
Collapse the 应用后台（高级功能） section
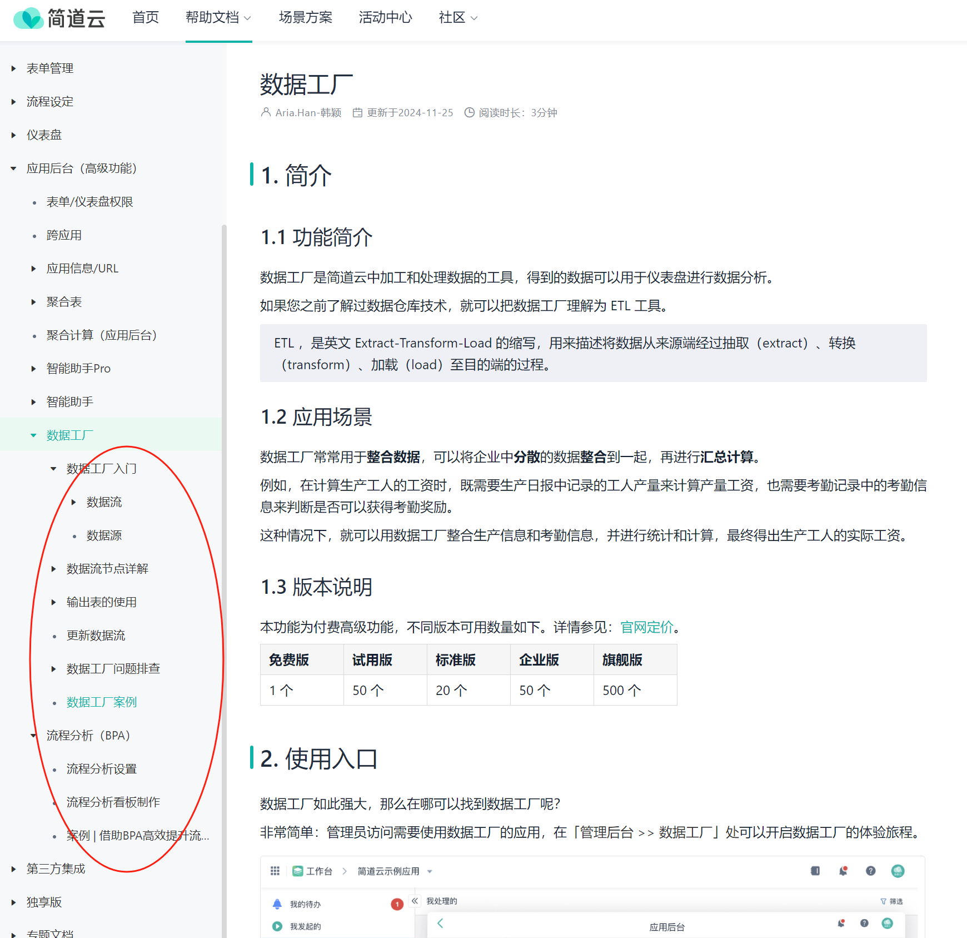coord(13,168)
